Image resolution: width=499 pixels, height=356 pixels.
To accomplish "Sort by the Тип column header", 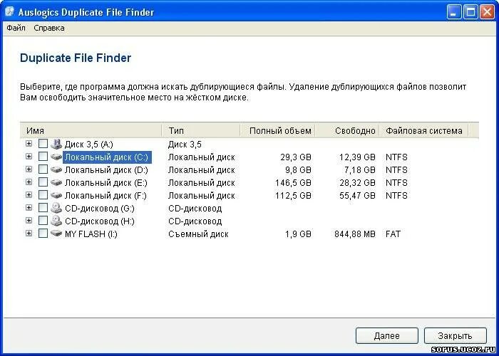I will pyautogui.click(x=200, y=130).
